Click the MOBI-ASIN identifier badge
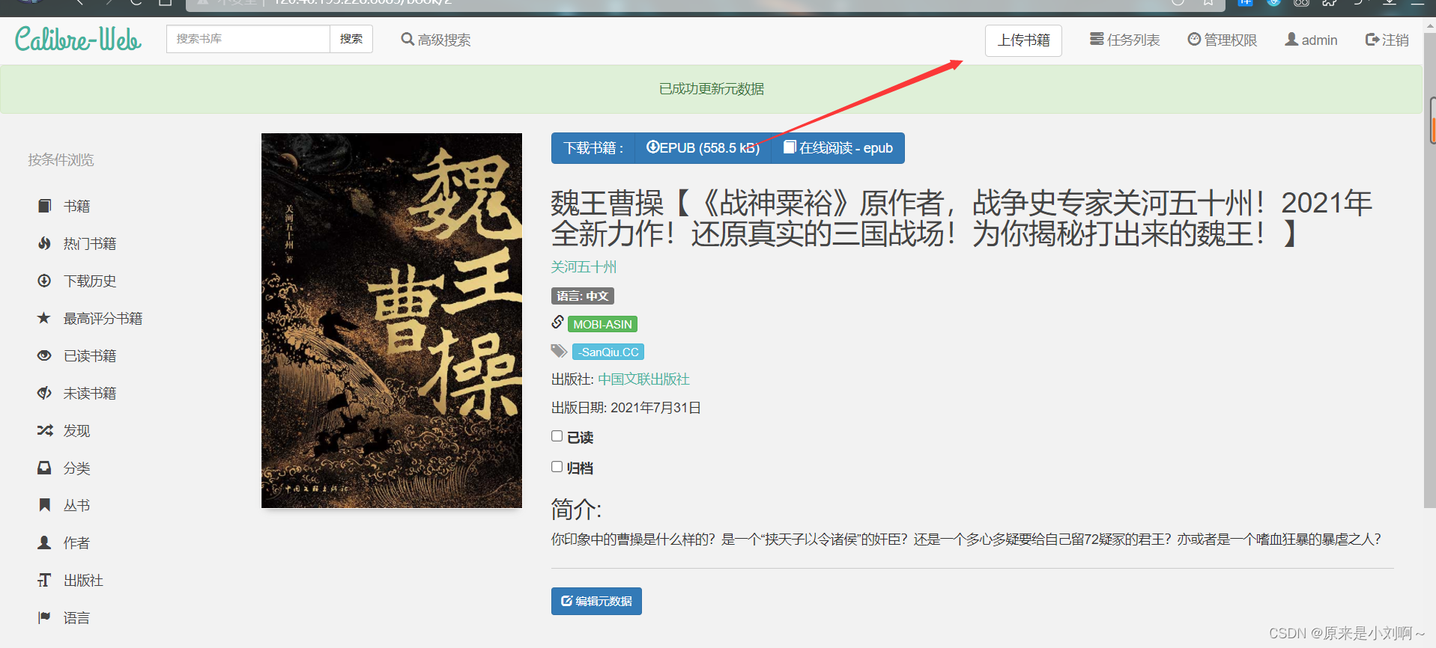Image resolution: width=1436 pixels, height=648 pixels. tap(602, 324)
